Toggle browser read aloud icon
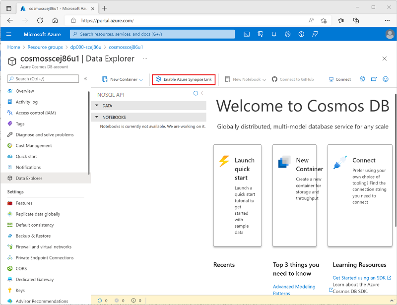The image size is (397, 305). tap(312, 20)
